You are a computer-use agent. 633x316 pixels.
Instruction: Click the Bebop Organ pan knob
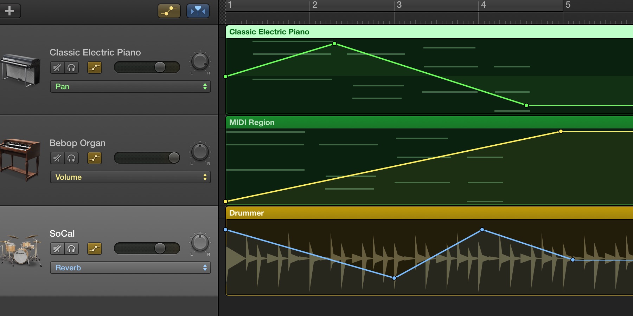200,152
